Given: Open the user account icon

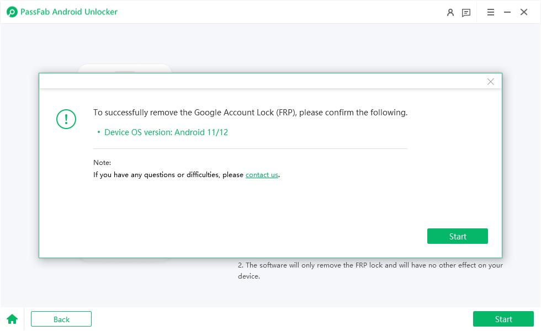Looking at the screenshot, I should tap(450, 12).
